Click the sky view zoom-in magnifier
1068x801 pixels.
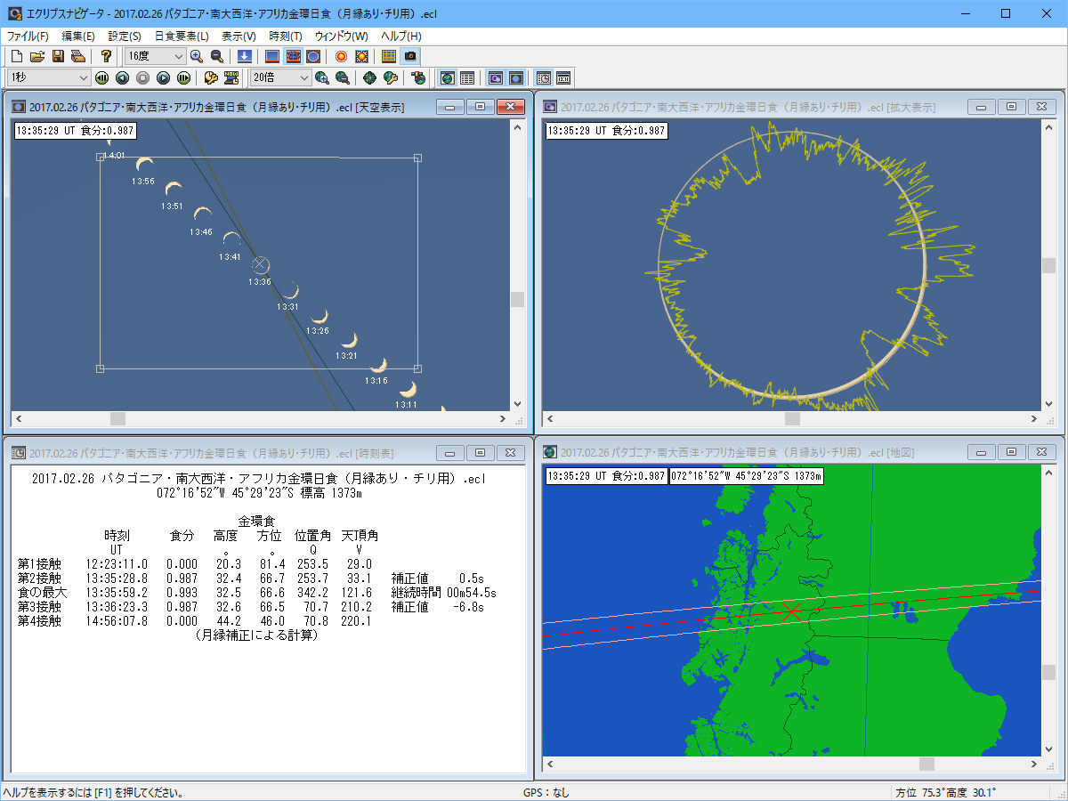(x=197, y=56)
